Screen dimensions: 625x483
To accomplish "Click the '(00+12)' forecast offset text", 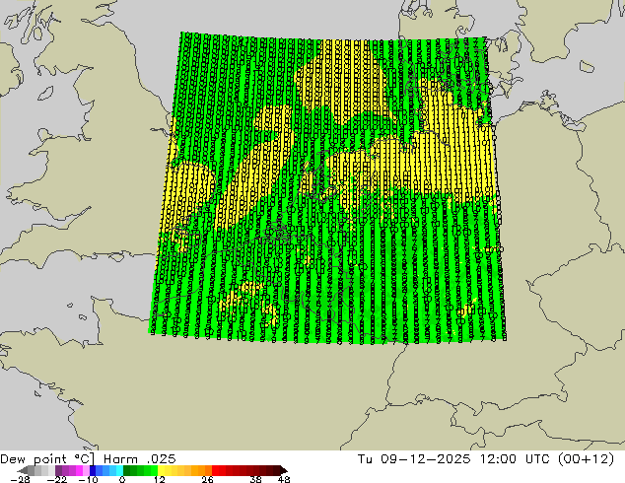I will click(587, 459).
